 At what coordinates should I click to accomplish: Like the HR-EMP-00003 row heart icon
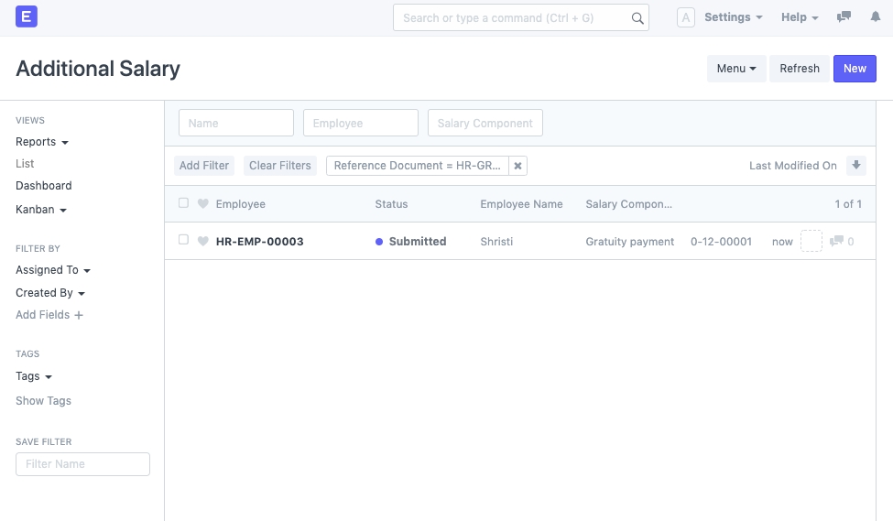coord(203,242)
